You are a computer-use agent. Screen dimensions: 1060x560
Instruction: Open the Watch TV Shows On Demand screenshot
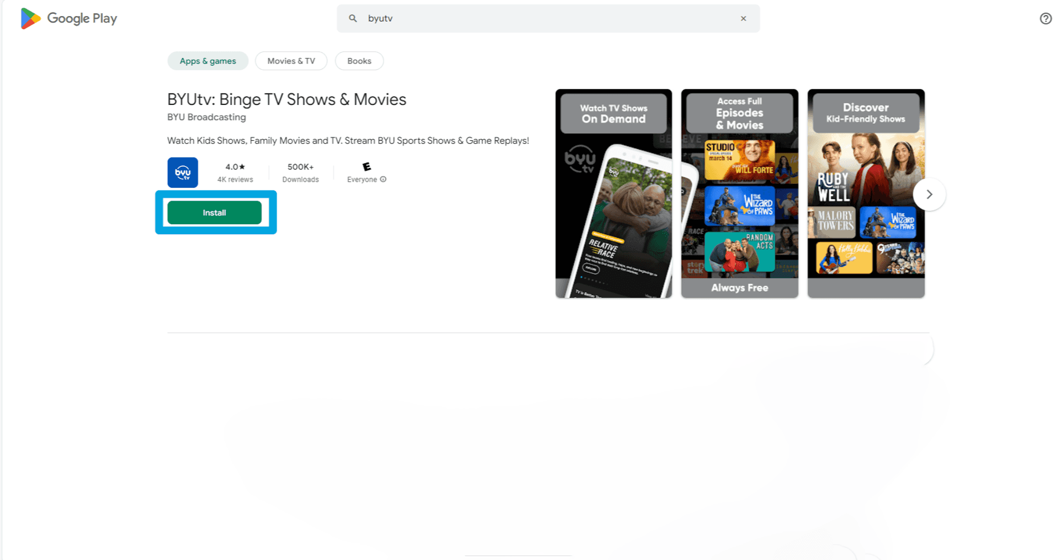[x=613, y=193]
